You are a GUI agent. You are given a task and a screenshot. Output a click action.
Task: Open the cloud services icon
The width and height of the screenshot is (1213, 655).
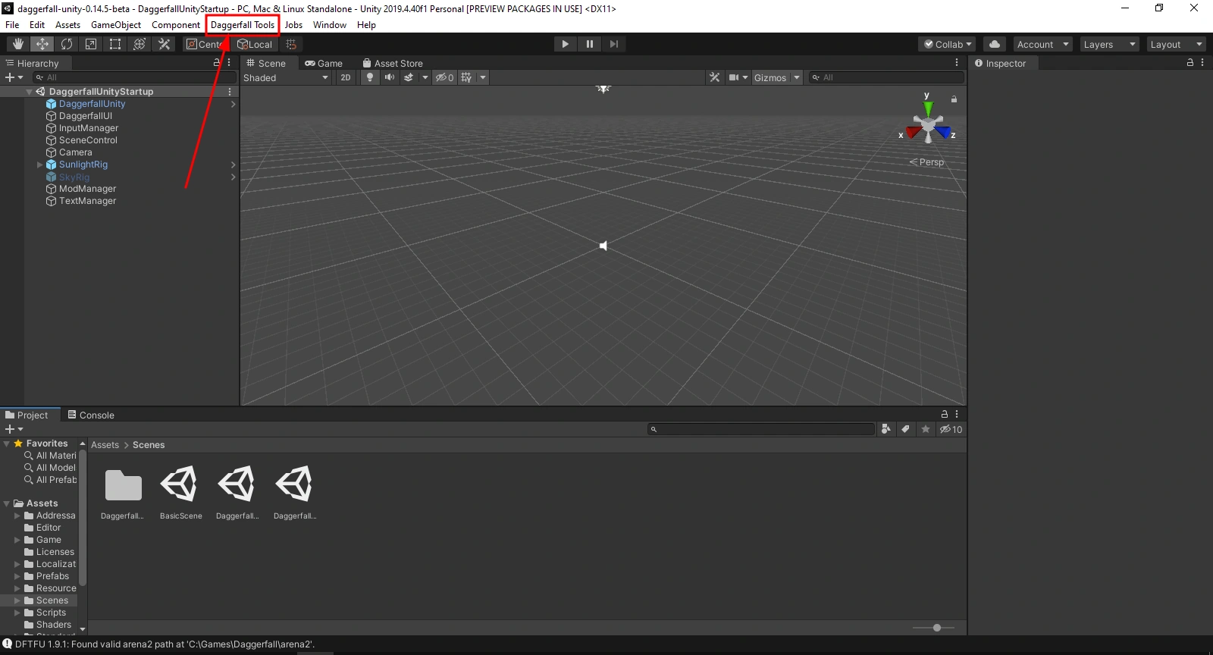click(x=995, y=44)
